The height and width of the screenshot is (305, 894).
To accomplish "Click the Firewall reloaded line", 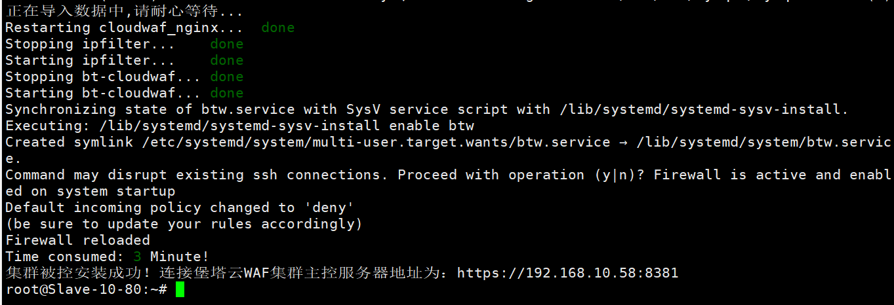I will [77, 240].
